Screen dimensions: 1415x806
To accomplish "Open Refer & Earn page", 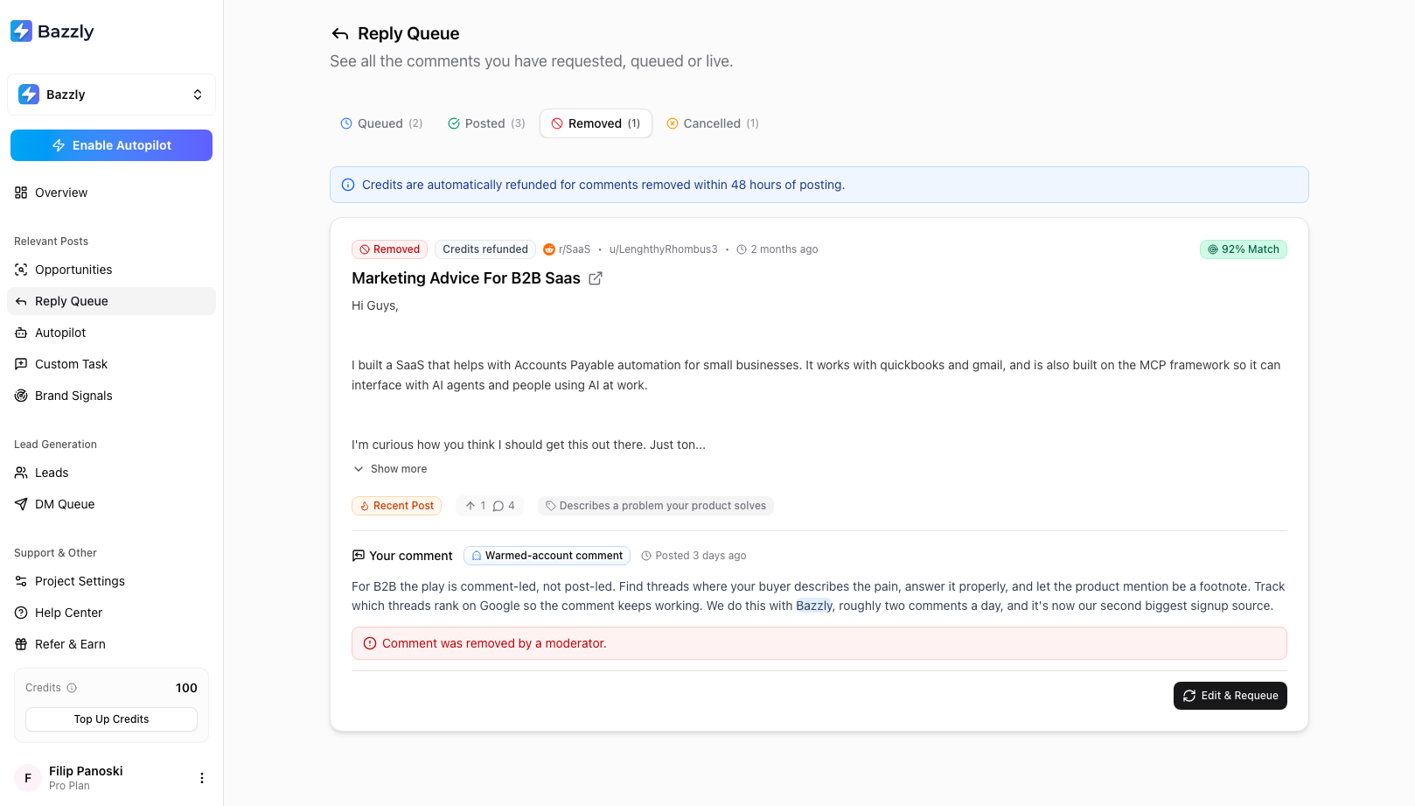I will pyautogui.click(x=111, y=644).
